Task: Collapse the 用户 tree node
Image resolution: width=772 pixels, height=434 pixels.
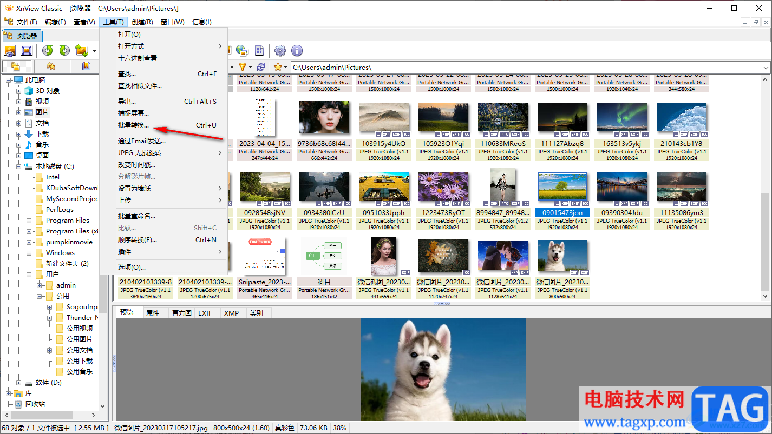Action: point(29,275)
